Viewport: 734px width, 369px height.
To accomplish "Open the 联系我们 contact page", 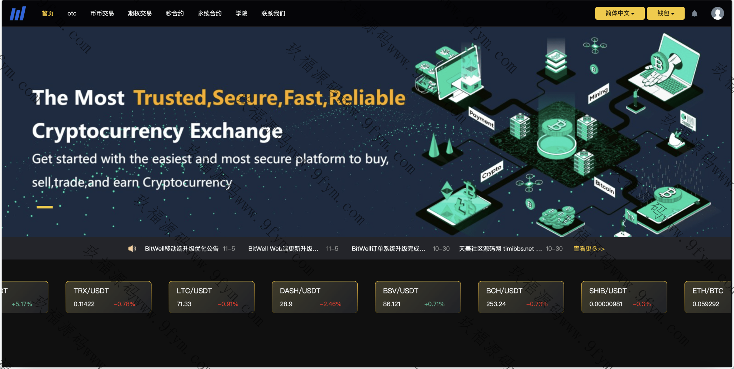I will [x=273, y=13].
